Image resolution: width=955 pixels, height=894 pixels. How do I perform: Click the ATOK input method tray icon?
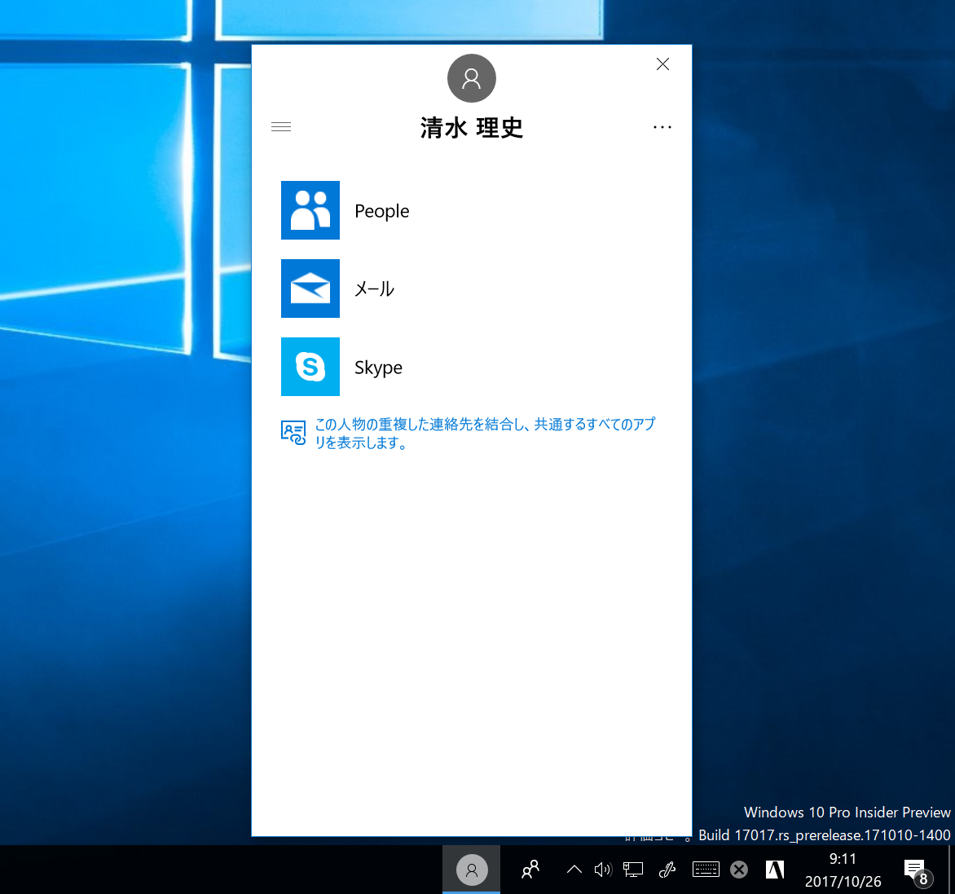(773, 869)
